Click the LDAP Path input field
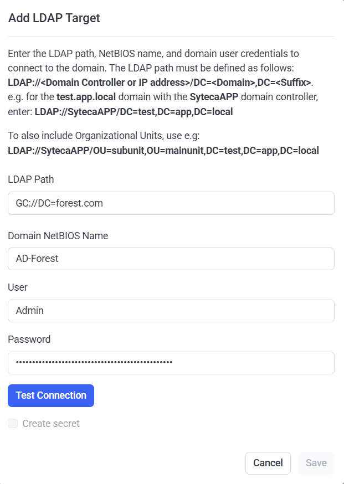344x484 pixels. (171, 203)
